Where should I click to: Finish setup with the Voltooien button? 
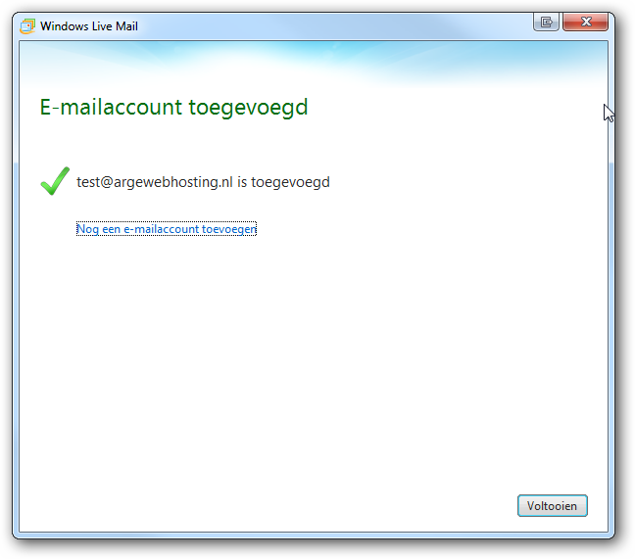click(x=553, y=505)
